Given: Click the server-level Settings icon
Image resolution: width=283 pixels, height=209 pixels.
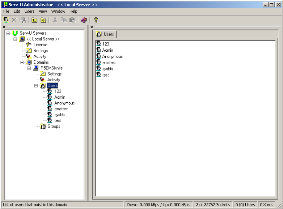Looking at the screenshot, I should (x=29, y=50).
